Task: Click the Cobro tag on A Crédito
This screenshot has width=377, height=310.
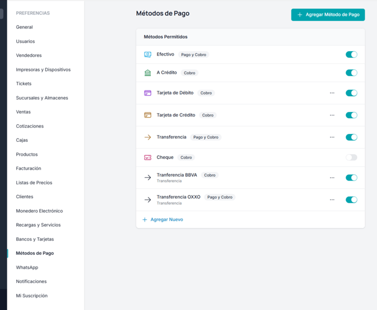Action: click(x=190, y=73)
